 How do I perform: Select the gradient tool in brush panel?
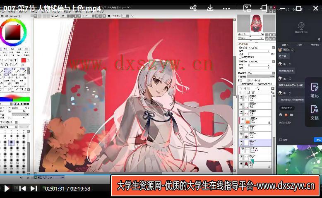(x=17, y=83)
